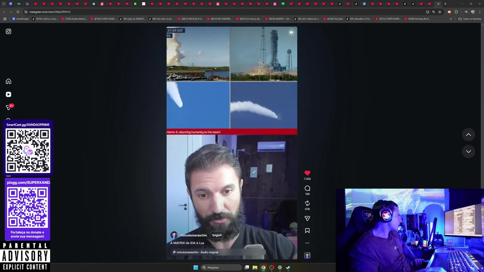Open the Classificação bookmark
Screen dimensions: 484x272
21,19
